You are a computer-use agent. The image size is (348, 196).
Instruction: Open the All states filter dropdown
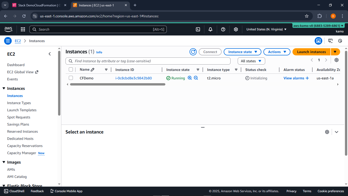coord(251,61)
